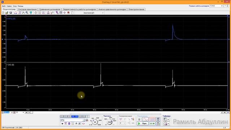Click the pause recording button
The width and height of the screenshot is (231, 130).
[139, 119]
